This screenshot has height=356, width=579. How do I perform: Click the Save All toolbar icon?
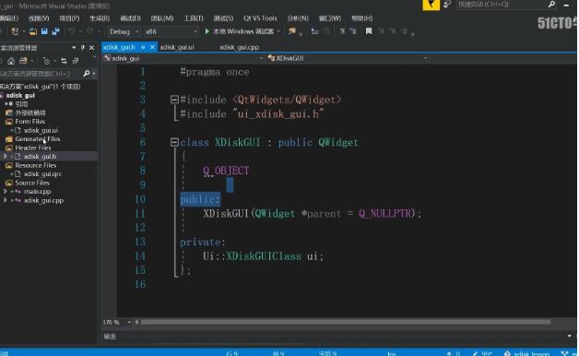[x=55, y=31]
